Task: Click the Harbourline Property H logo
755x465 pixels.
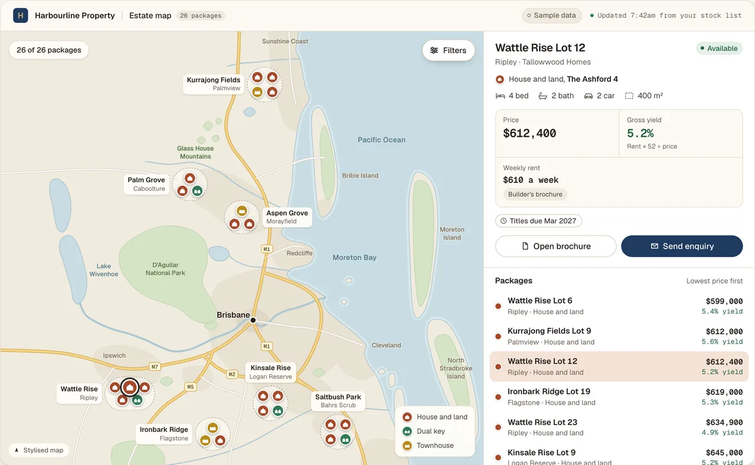Action: coord(21,15)
